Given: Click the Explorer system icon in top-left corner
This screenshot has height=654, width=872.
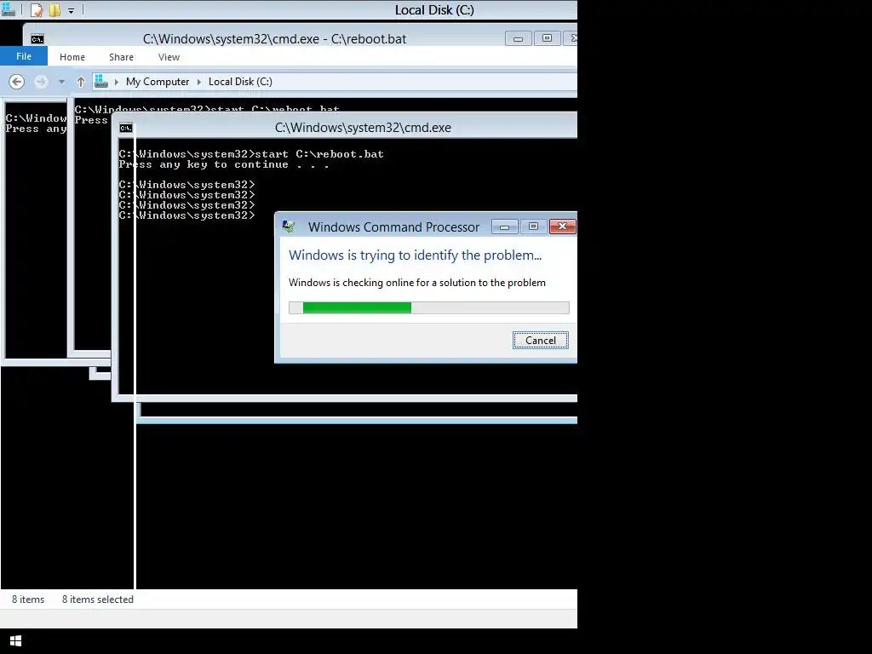Looking at the screenshot, I should tap(9, 9).
